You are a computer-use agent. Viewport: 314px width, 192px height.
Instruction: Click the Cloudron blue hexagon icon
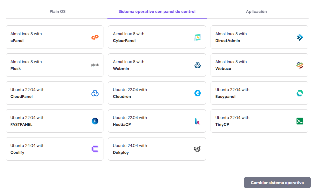point(197,93)
